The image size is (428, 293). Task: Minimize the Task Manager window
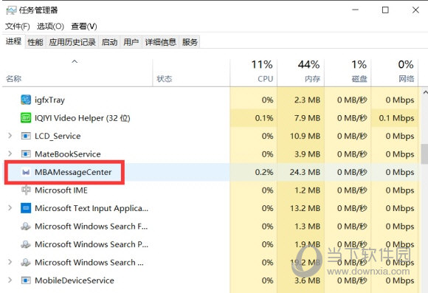[355, 10]
